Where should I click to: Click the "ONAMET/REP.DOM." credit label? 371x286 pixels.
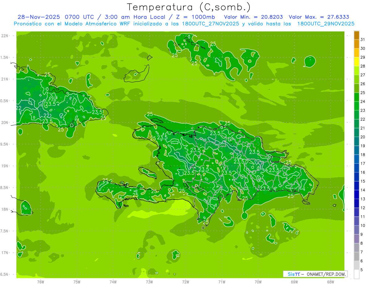(327, 274)
